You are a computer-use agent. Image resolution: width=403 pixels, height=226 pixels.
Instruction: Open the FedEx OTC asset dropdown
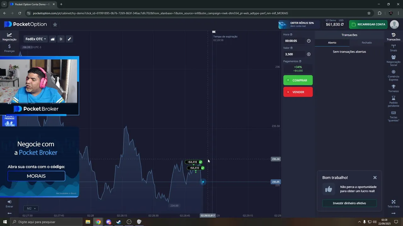tap(36, 39)
